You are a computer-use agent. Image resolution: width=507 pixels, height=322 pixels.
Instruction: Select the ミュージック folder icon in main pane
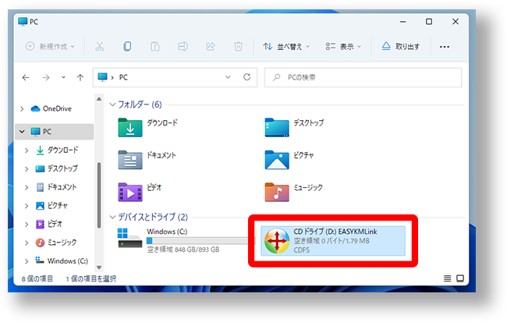click(277, 193)
